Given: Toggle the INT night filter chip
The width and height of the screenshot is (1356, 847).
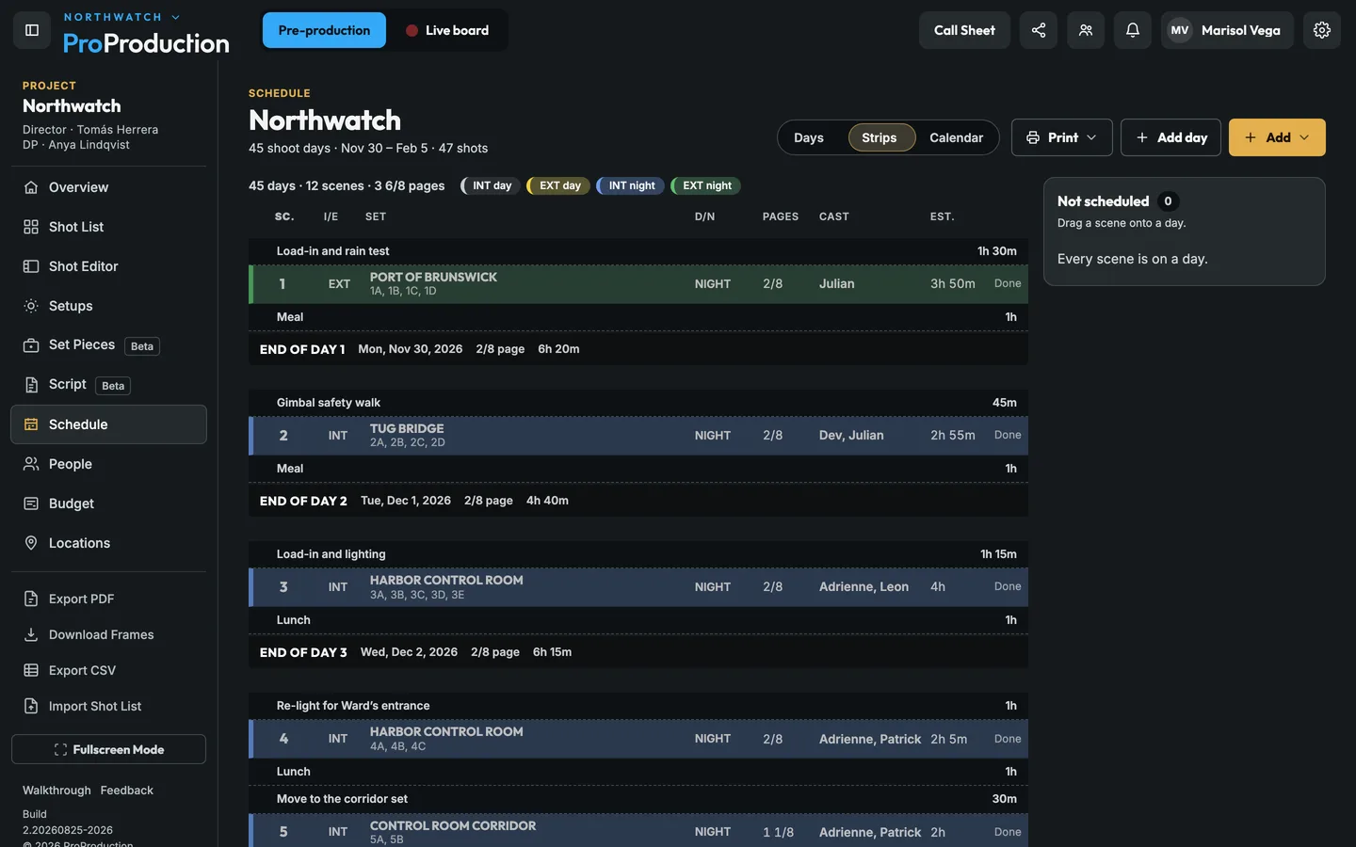Looking at the screenshot, I should coord(630,185).
